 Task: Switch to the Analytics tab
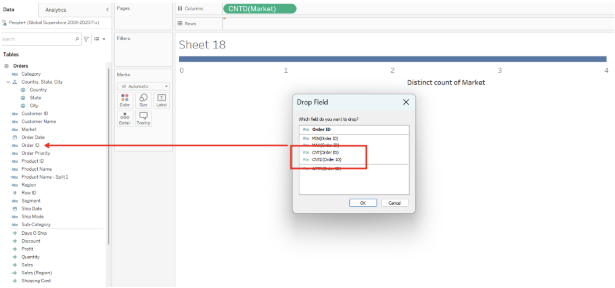(x=55, y=9)
